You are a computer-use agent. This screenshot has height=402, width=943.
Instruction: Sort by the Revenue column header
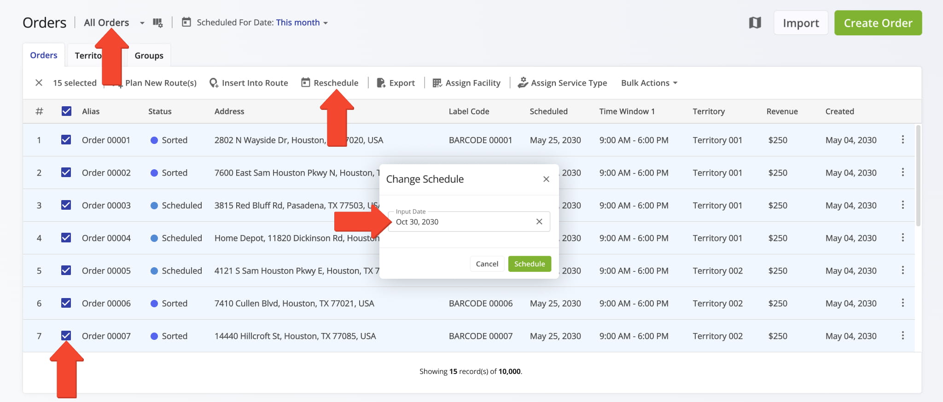(782, 111)
